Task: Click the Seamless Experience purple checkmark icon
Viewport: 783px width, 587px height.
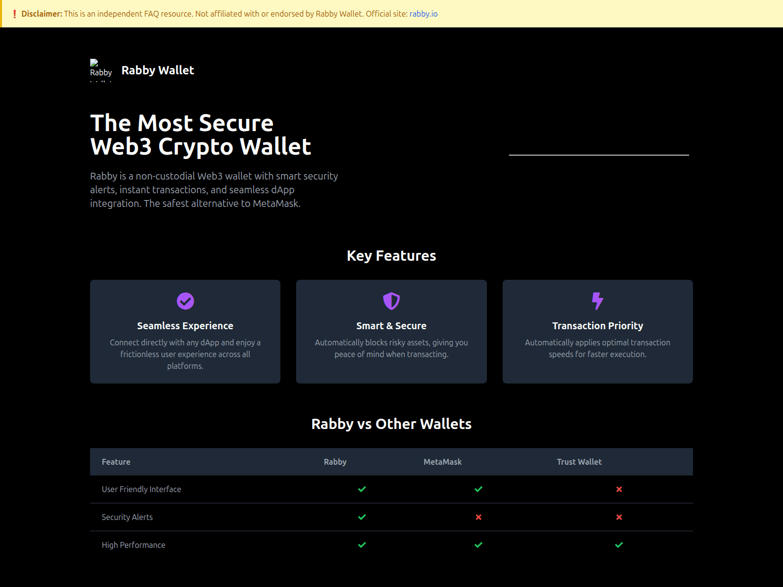Action: (x=185, y=302)
